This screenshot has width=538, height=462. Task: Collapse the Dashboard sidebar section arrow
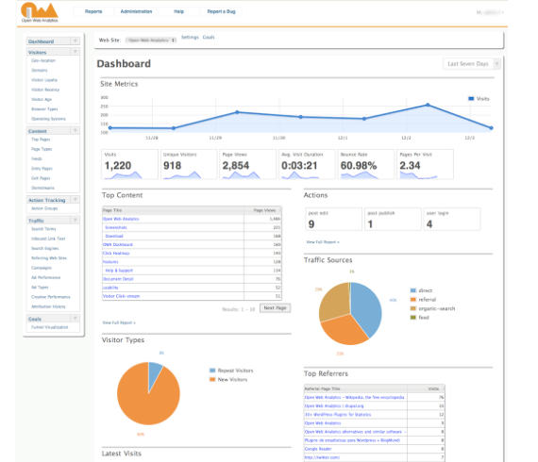pos(76,41)
